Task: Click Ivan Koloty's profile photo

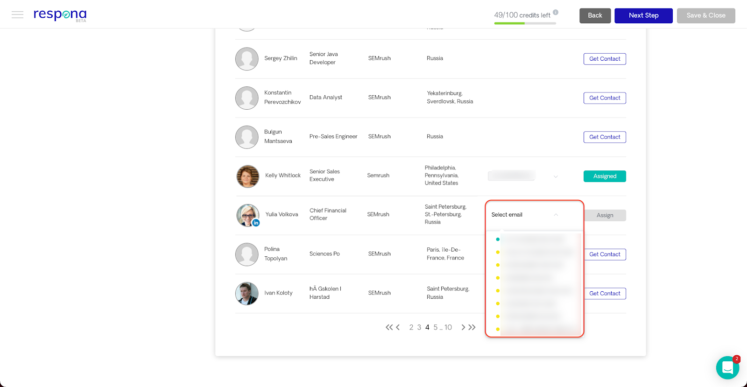Action: tap(247, 294)
